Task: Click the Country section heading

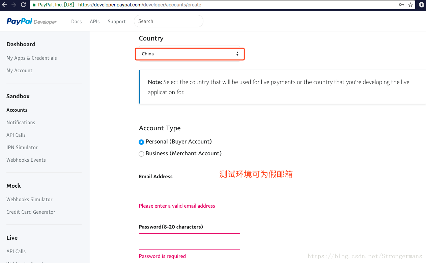Action: (151, 38)
